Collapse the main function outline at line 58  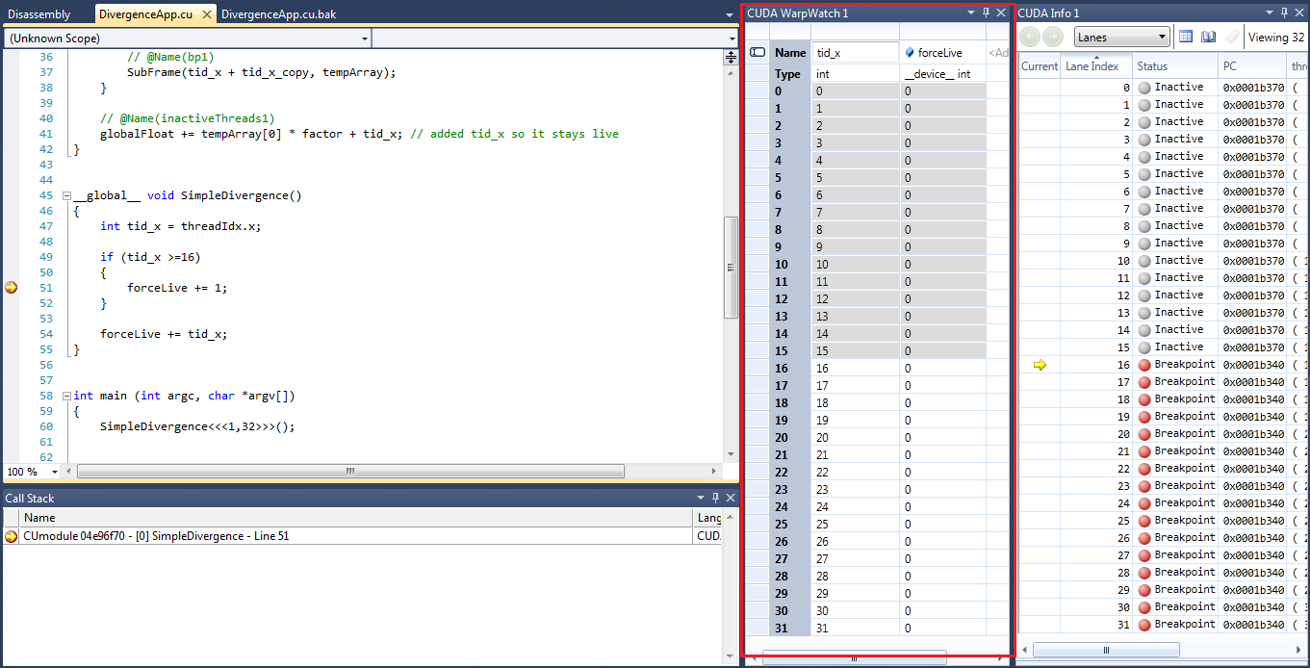[x=65, y=396]
